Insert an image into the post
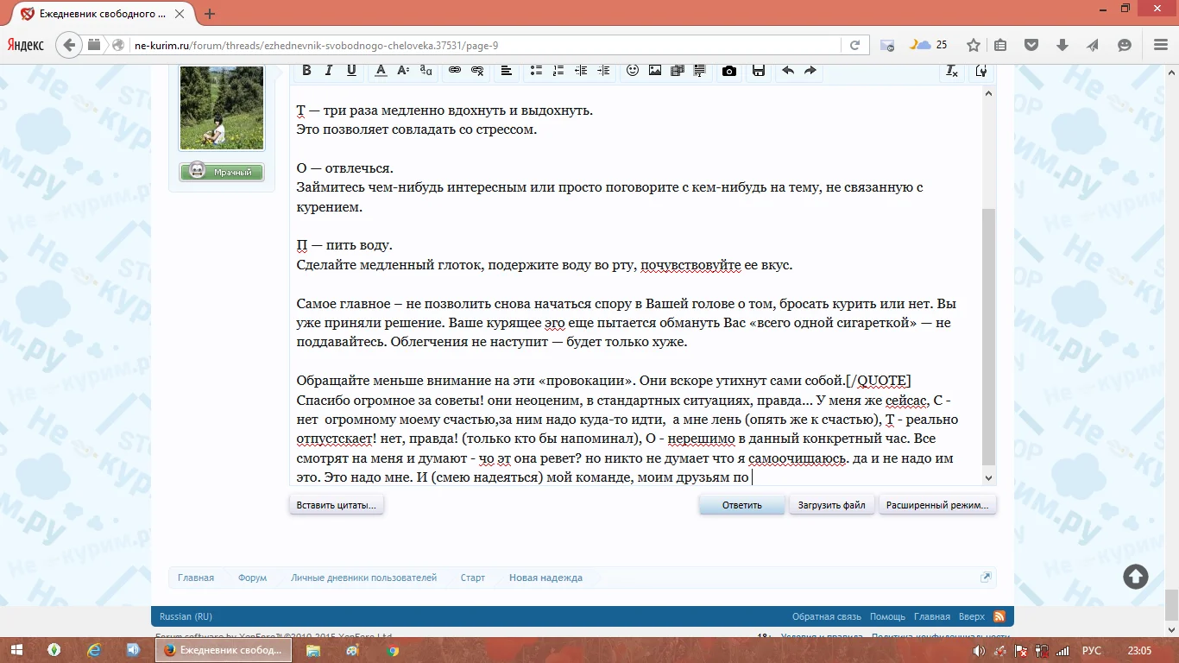1179x663 pixels. click(x=655, y=71)
